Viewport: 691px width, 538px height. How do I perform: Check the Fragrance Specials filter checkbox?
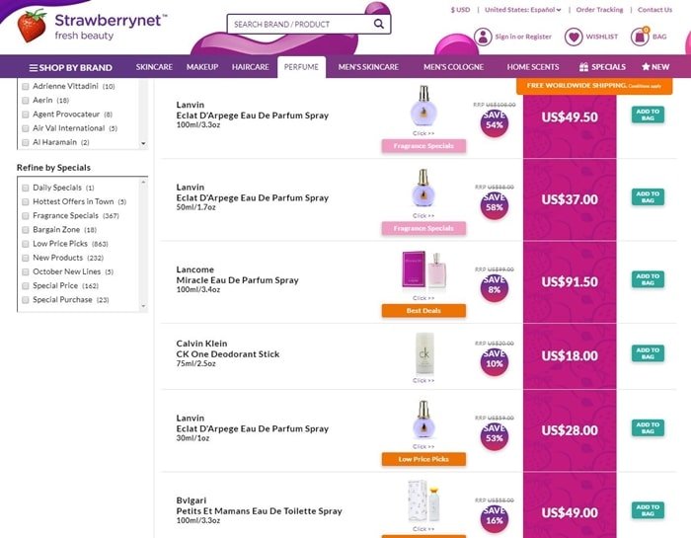tap(26, 216)
